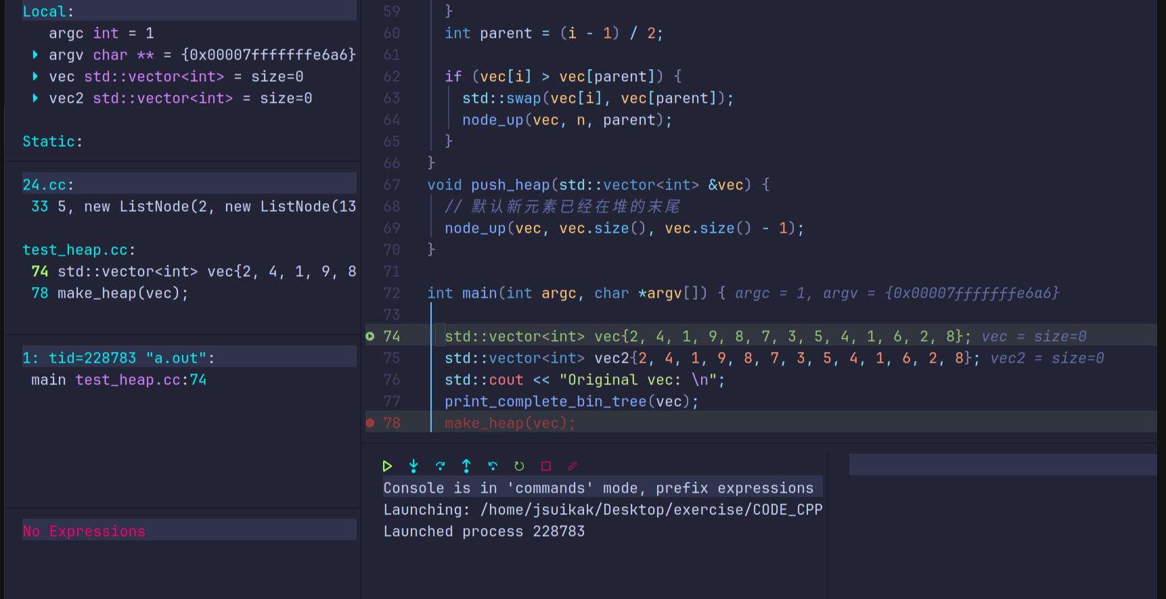Click the inline vec = size=0 hint
Image resolution: width=1166 pixels, height=599 pixels.
coord(1034,336)
